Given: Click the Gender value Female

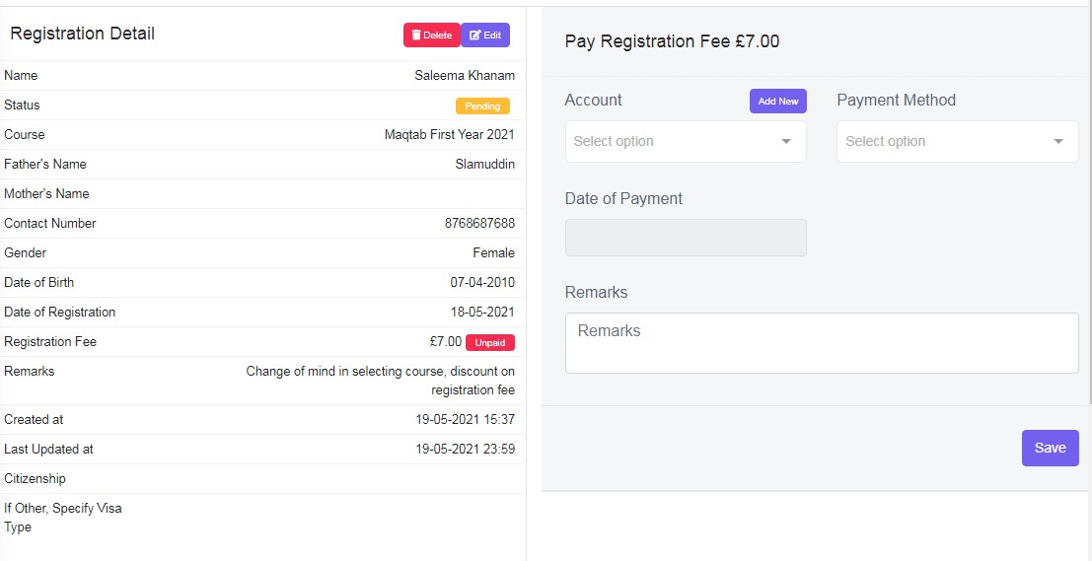Looking at the screenshot, I should click(x=494, y=253).
